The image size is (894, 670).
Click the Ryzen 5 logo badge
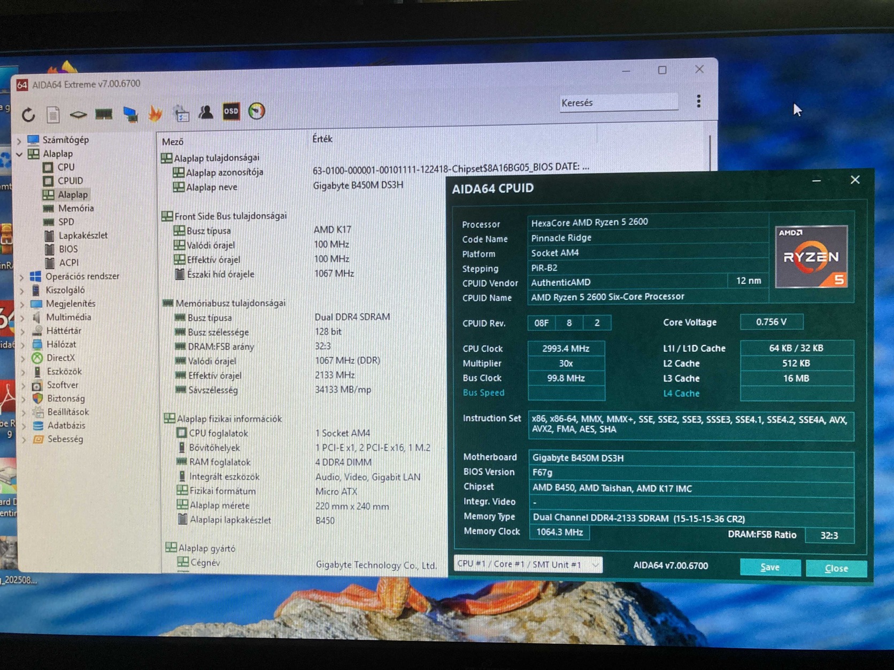point(811,256)
